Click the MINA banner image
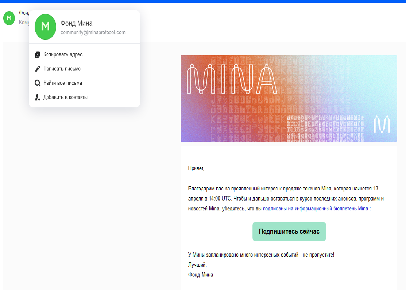406x290 pixels. [x=289, y=99]
